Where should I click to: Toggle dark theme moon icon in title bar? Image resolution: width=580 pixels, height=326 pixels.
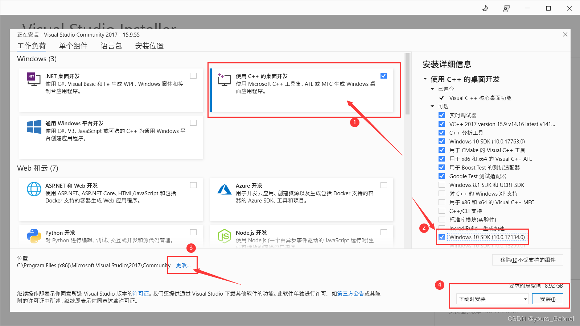click(485, 8)
